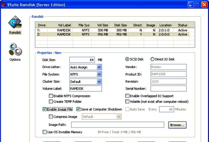Click the Vol Size column header
The image size is (209, 142).
[x=101, y=25]
